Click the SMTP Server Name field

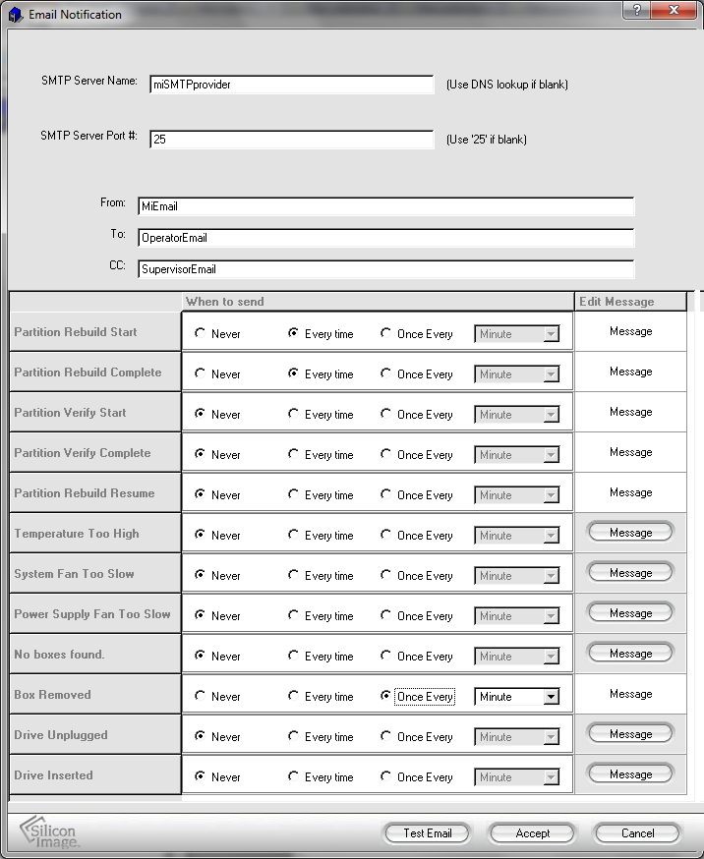click(x=291, y=85)
